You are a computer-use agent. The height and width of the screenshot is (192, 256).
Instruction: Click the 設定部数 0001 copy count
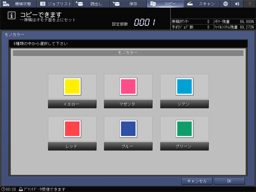pos(134,22)
